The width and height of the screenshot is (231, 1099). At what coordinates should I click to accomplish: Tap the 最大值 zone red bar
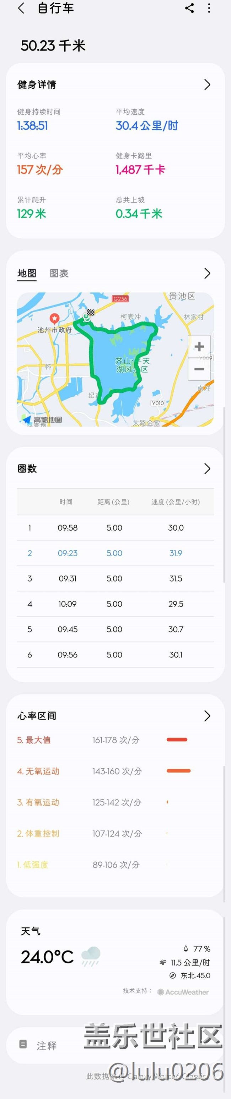pyautogui.click(x=177, y=740)
